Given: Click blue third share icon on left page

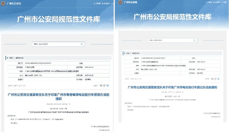Looking at the screenshot, I should point(108,85).
